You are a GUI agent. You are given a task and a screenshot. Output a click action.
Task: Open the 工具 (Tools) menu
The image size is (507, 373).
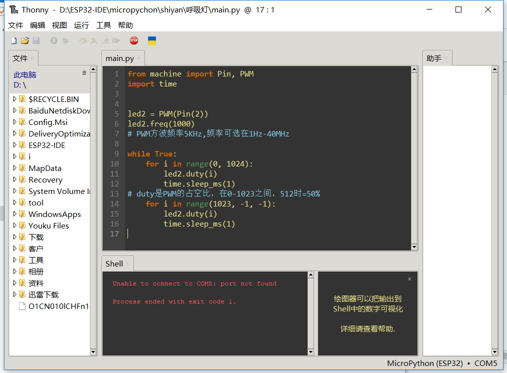coord(103,25)
